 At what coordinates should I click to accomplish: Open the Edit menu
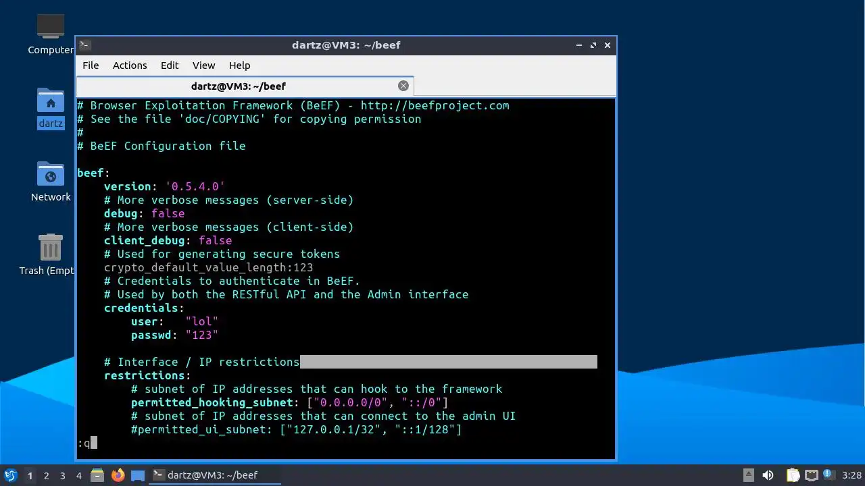tap(170, 65)
